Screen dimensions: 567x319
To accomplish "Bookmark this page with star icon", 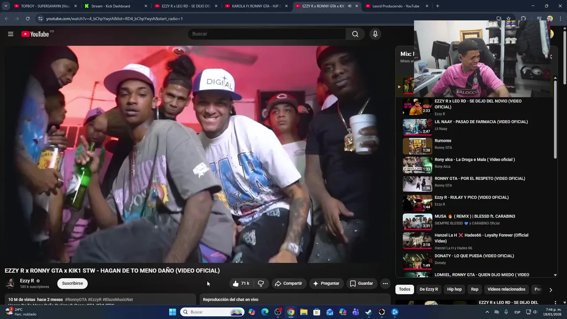I will 509,19.
